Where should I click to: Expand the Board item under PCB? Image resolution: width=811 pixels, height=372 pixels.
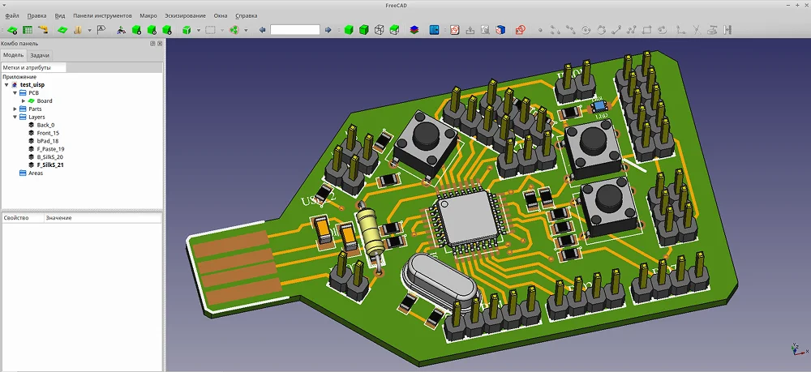(24, 100)
